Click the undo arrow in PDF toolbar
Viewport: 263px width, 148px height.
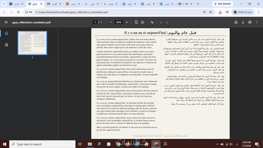(161, 22)
